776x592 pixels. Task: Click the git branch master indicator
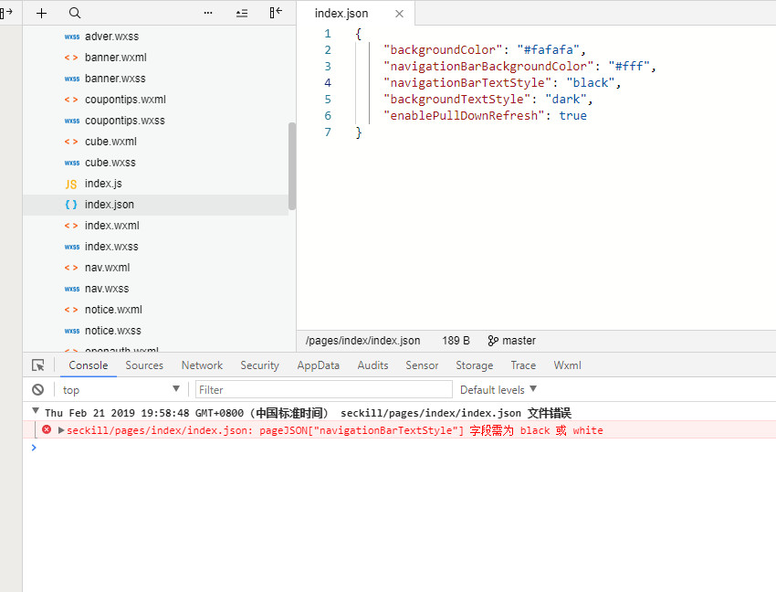(x=512, y=341)
